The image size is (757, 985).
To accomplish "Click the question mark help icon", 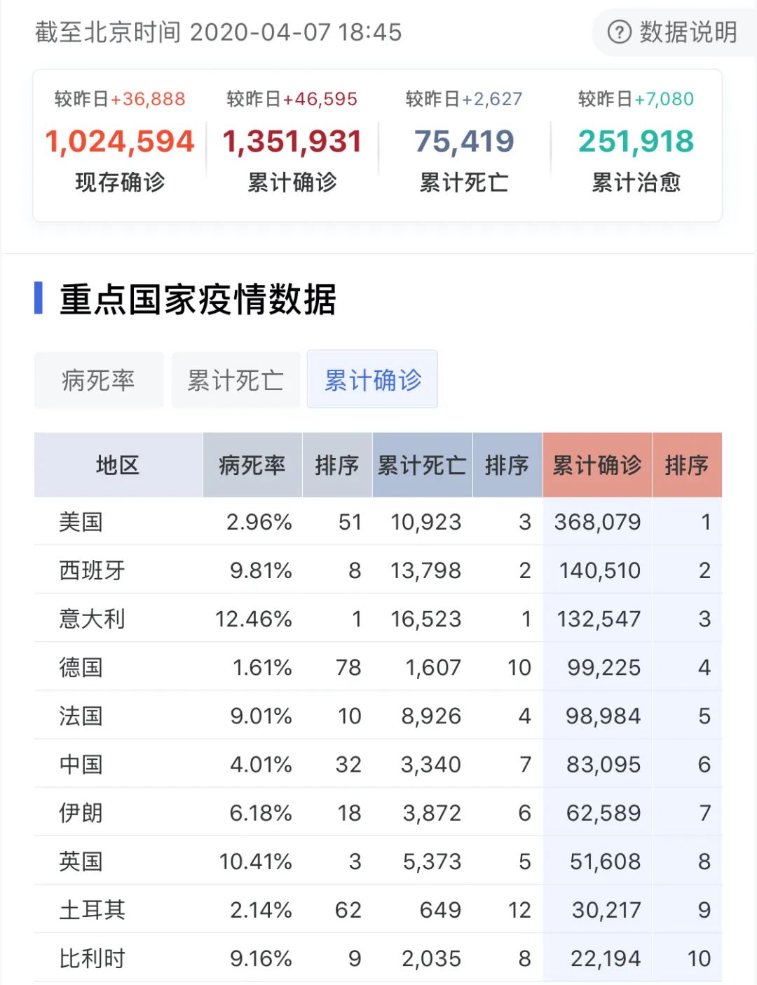I will click(619, 32).
